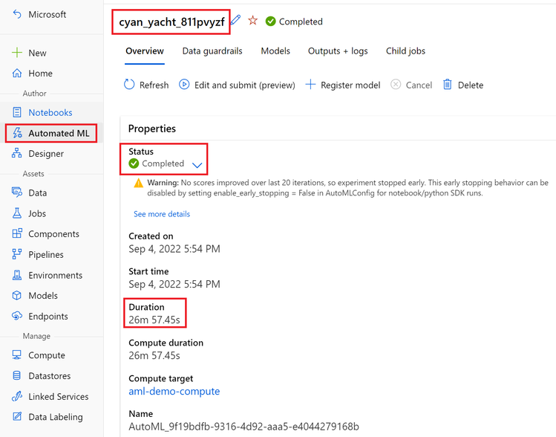
Task: Toggle the favorite star for this job
Action: click(x=253, y=20)
